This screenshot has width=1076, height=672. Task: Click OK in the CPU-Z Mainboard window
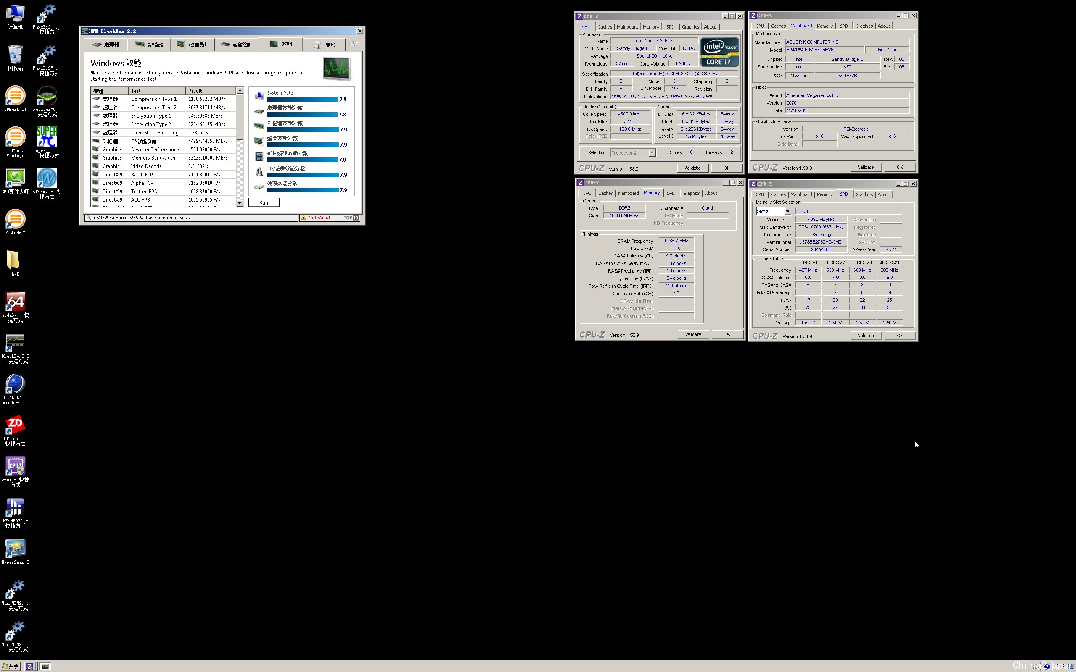[900, 168]
